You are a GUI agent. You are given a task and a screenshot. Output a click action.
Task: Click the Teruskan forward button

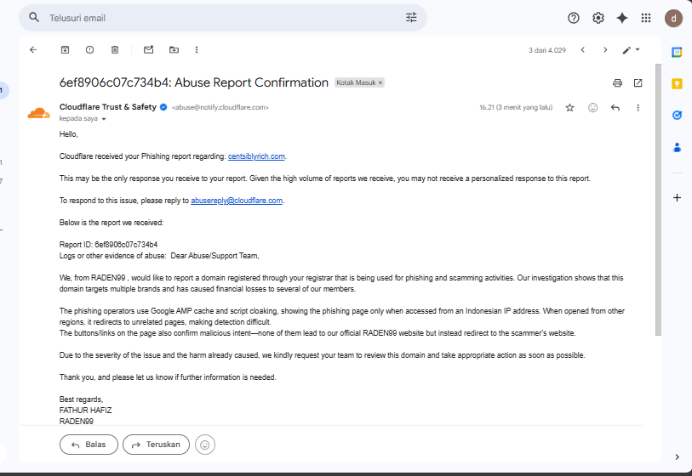coord(157,445)
